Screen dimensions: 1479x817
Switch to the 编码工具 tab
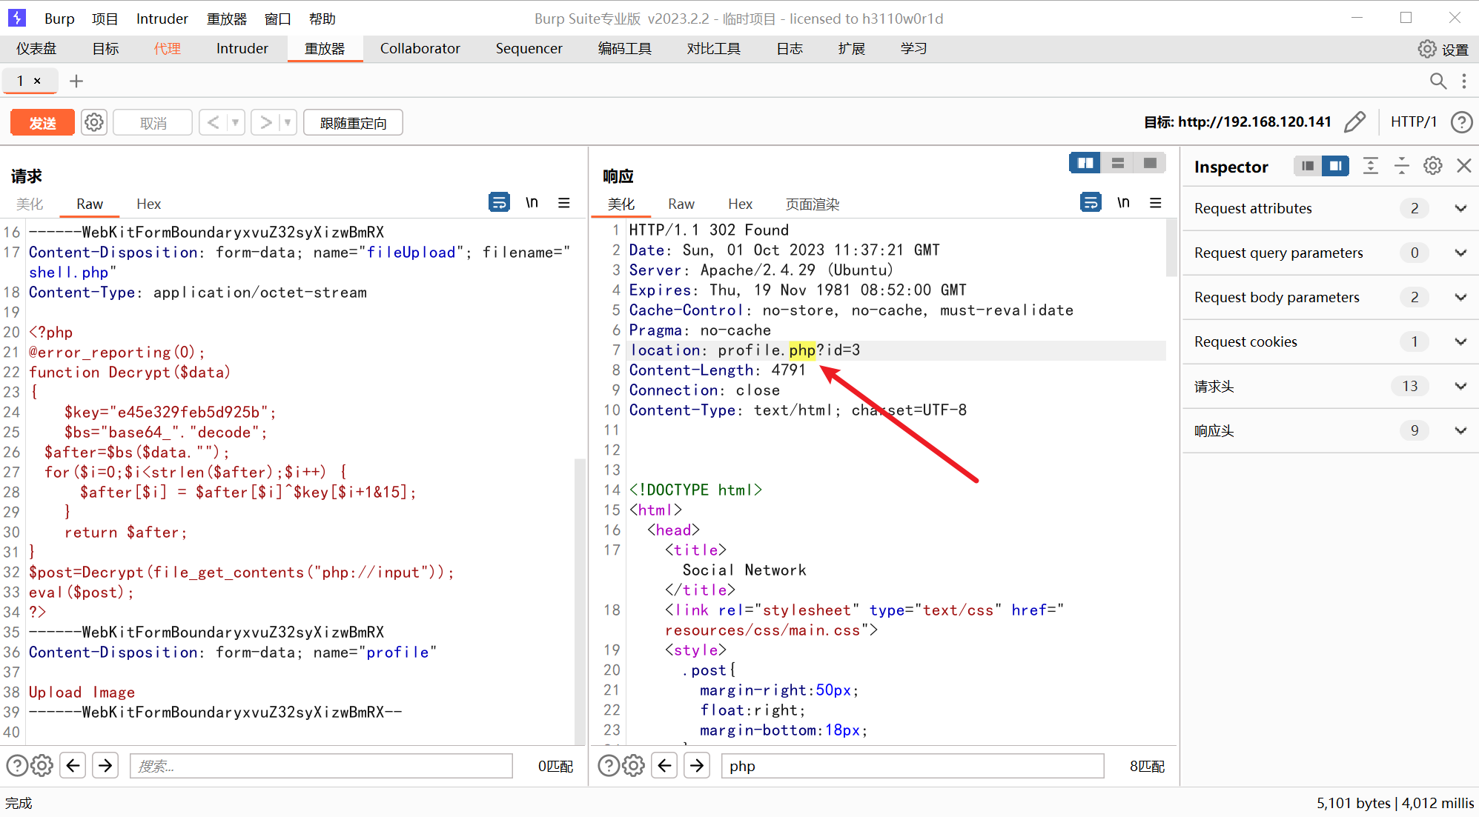pos(625,49)
